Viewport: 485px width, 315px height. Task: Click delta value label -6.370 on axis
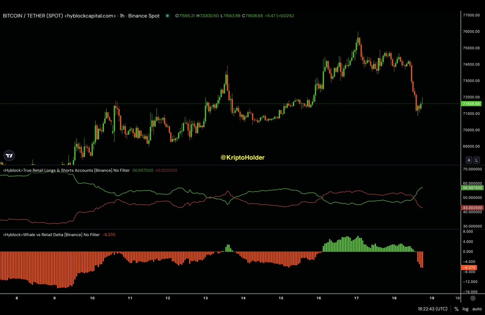tap(469, 268)
